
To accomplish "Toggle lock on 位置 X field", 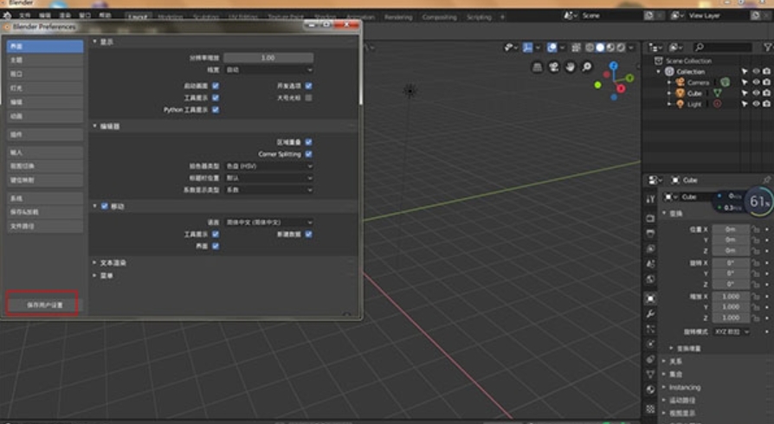I will (755, 229).
